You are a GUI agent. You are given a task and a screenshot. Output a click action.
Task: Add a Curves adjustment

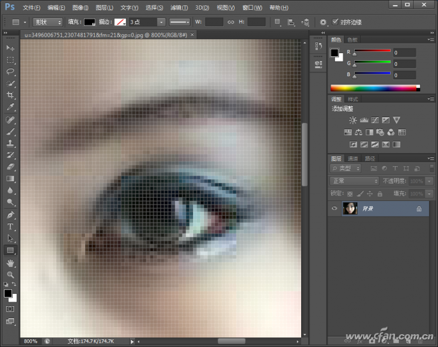pos(375,120)
